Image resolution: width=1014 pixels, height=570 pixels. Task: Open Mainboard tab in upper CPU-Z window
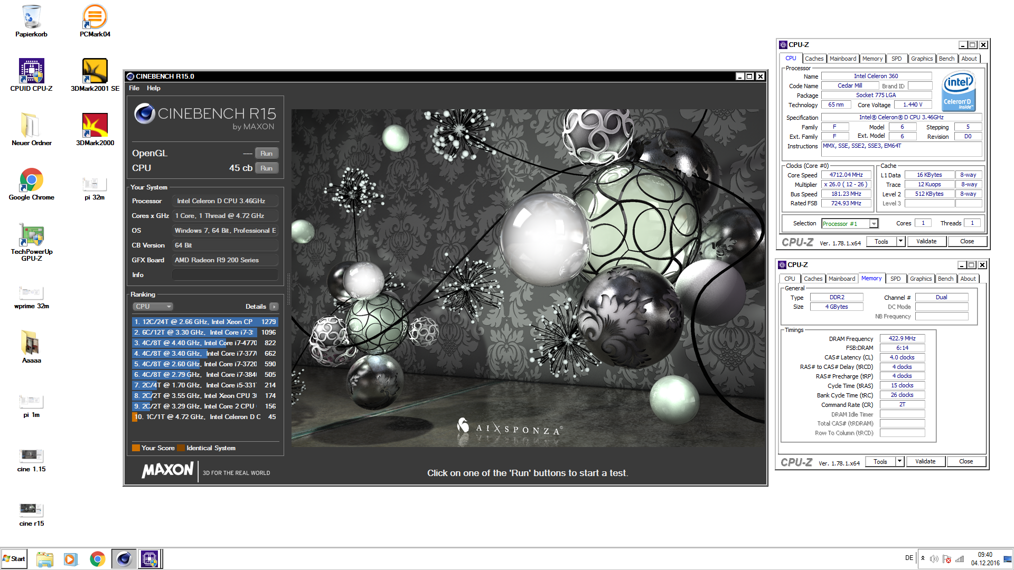843,59
